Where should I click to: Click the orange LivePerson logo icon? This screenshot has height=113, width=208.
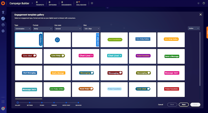point(3,3)
